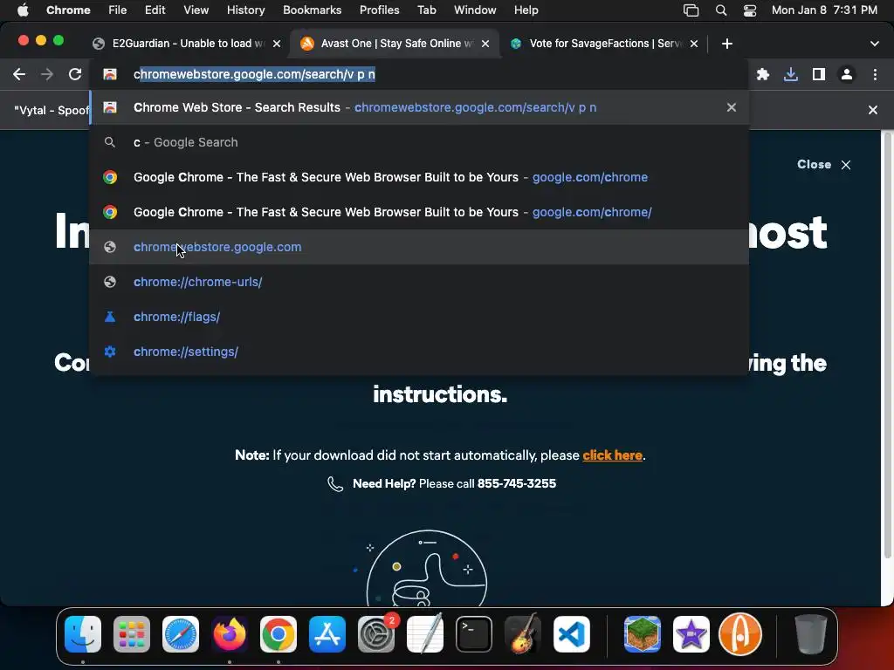Screen dimensions: 894x670
Task: Close the Avast One tab
Action: point(485,44)
